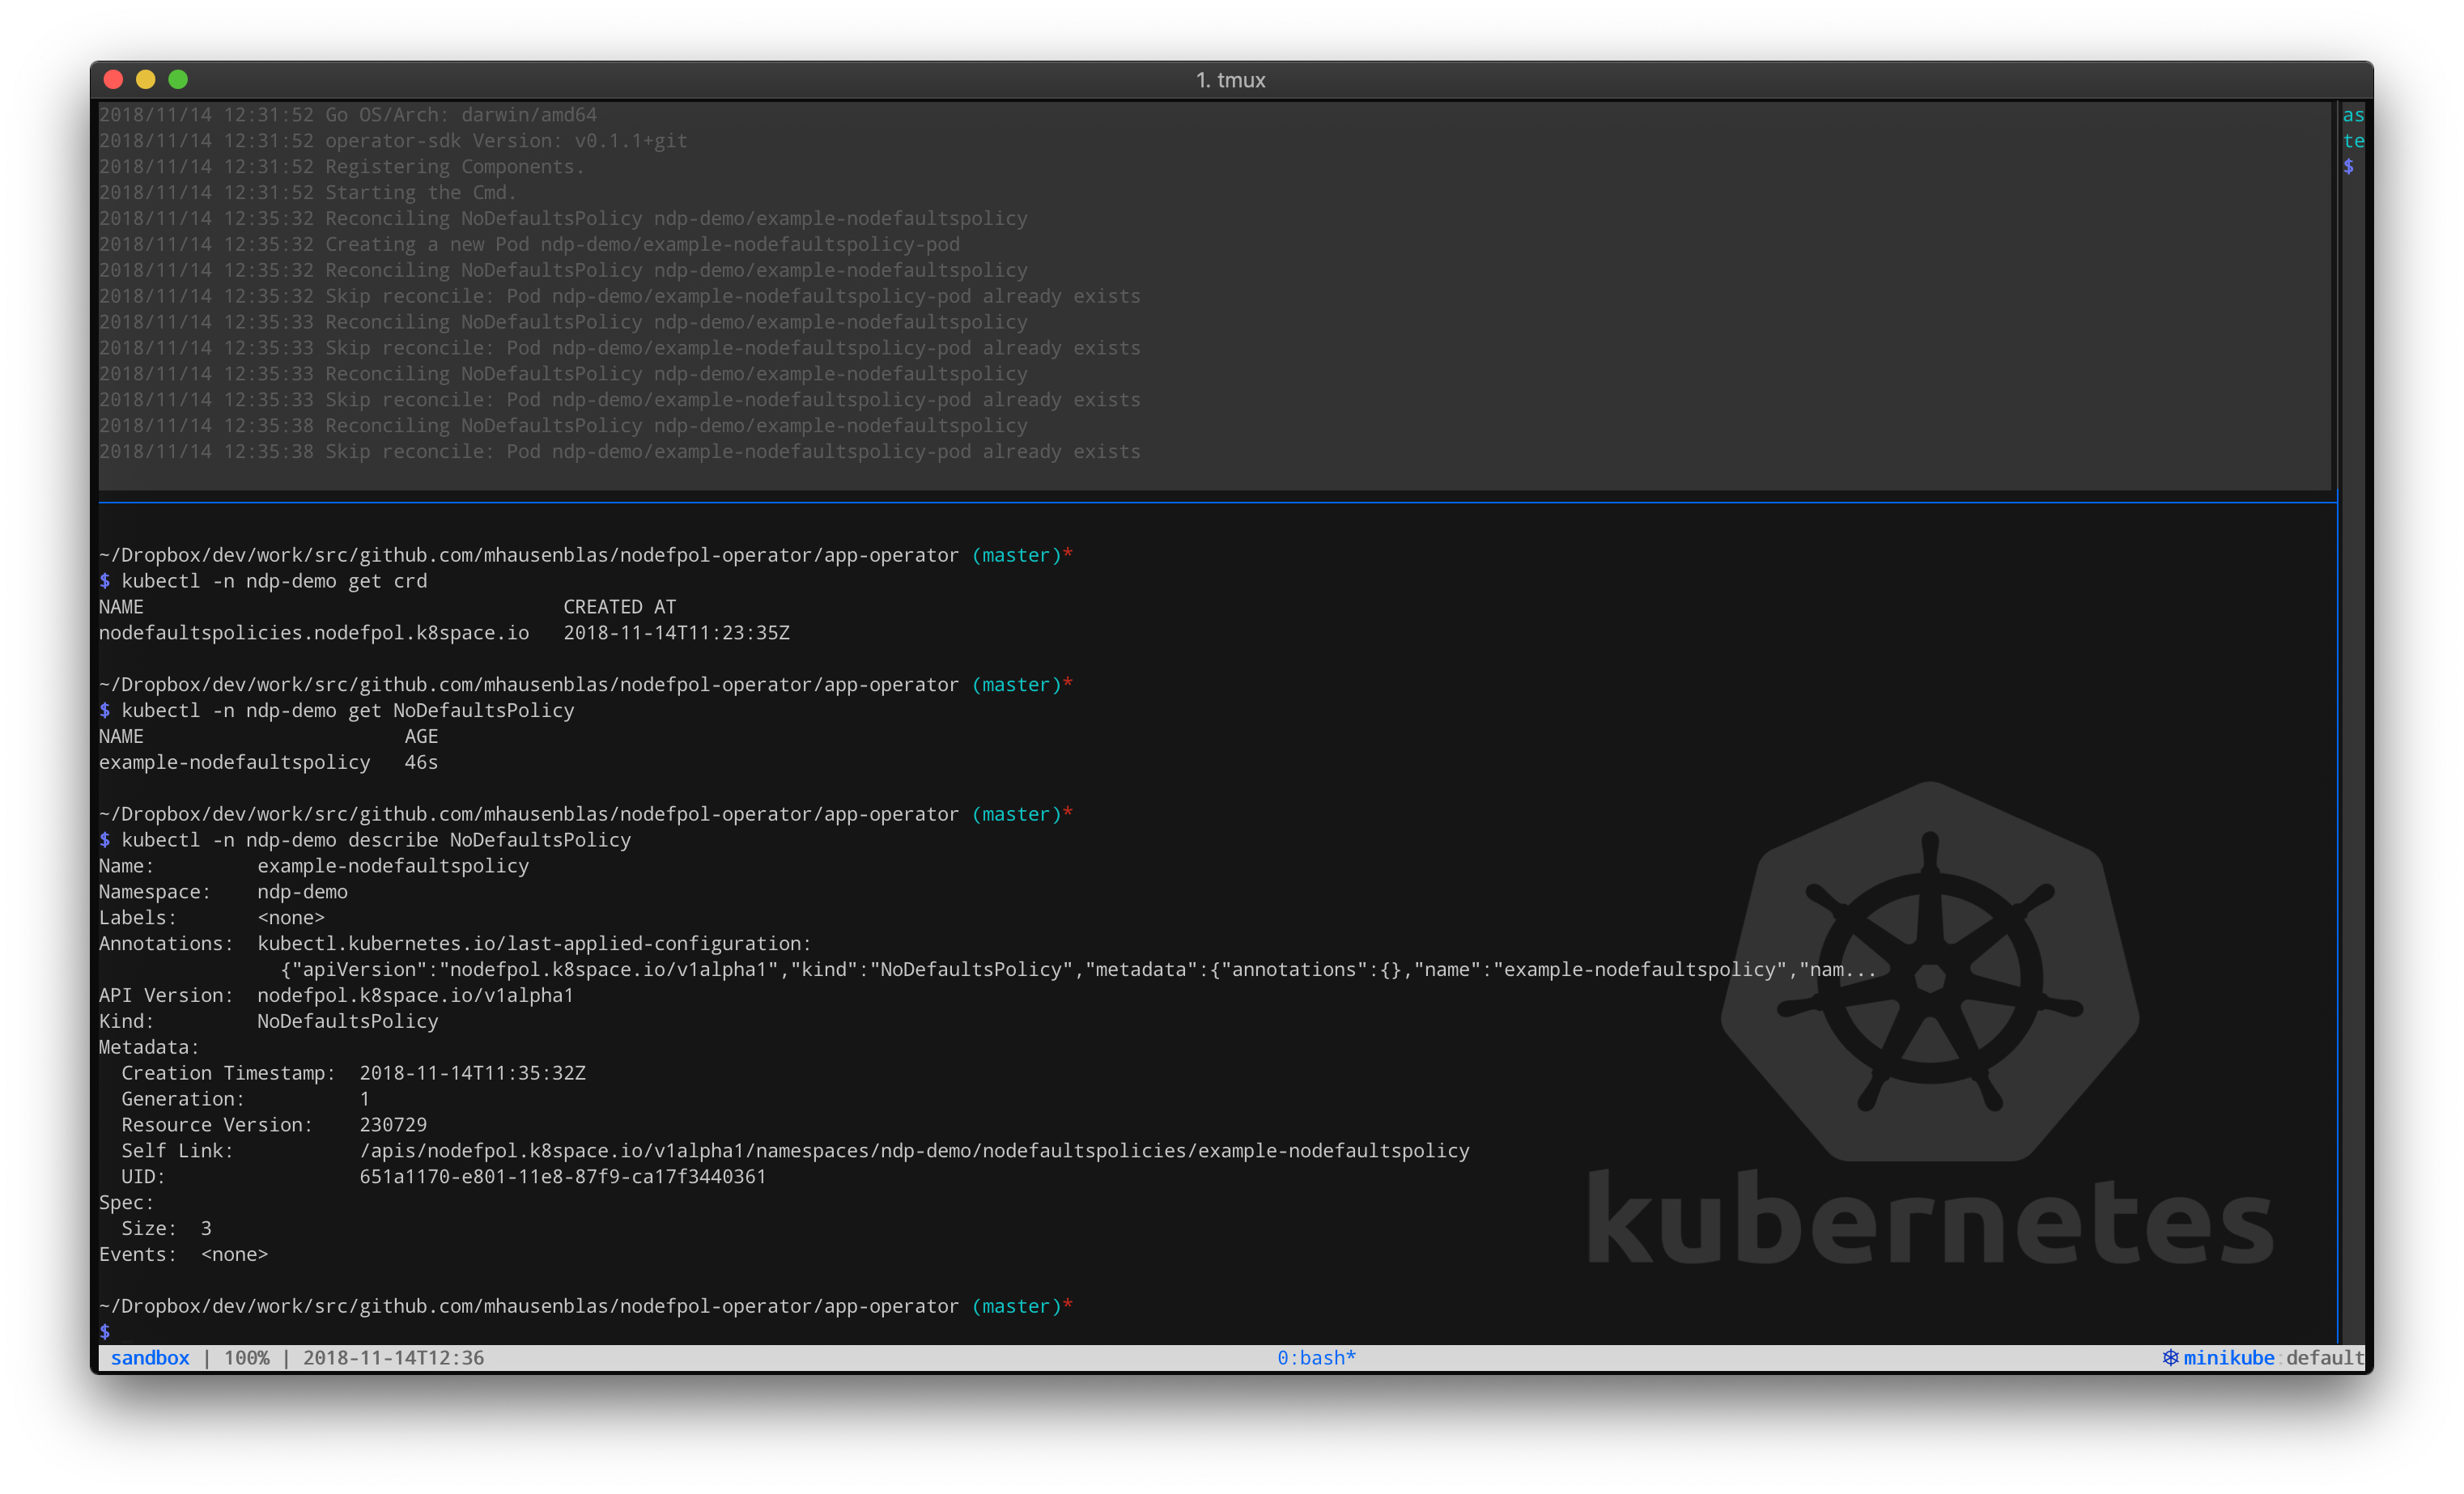Select the 0:bash* tmux window tab
The width and height of the screenshot is (2464, 1494).
tap(1316, 1357)
